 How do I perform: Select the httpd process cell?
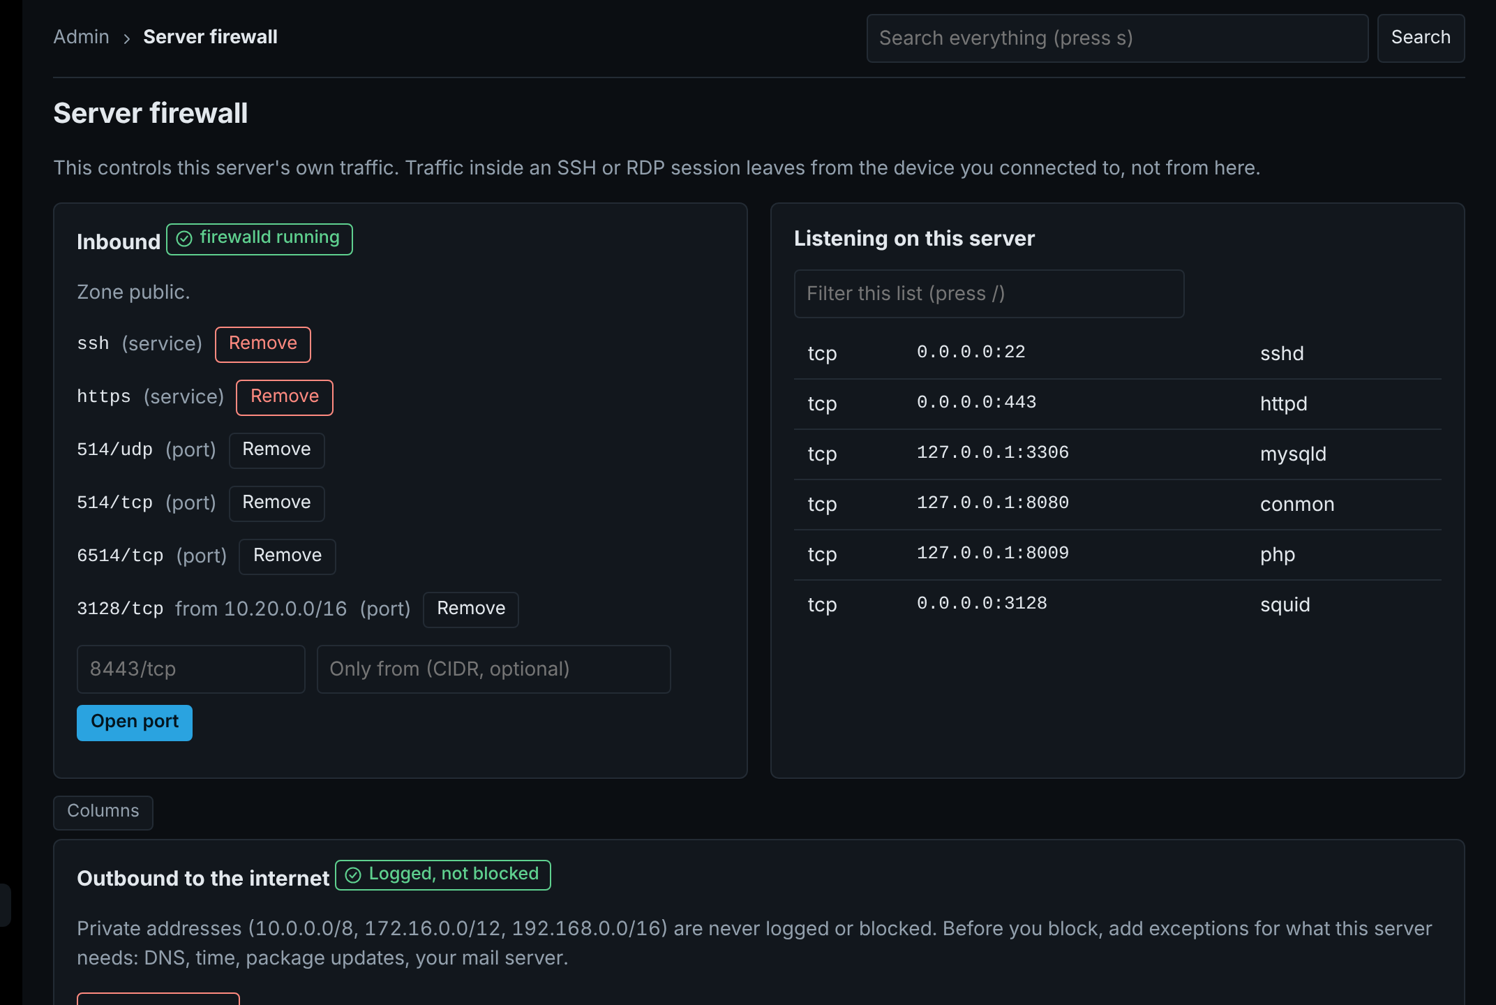point(1284,404)
